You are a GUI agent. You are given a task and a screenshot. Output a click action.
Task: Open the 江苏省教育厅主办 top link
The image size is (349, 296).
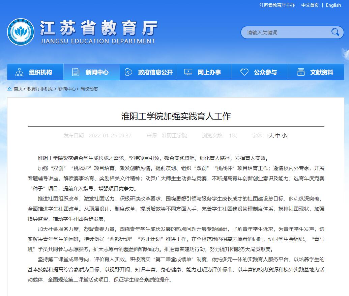(277, 5)
